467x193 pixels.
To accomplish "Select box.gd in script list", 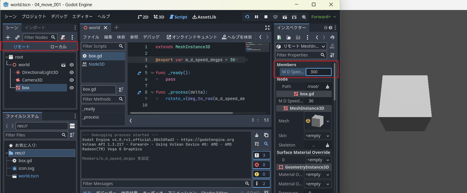I will [103, 56].
